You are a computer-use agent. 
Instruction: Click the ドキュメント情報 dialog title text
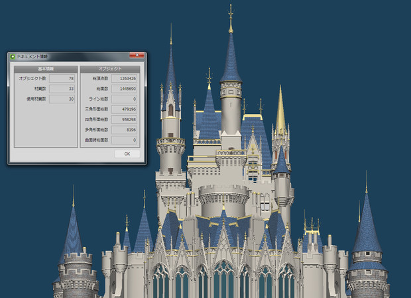click(x=32, y=56)
